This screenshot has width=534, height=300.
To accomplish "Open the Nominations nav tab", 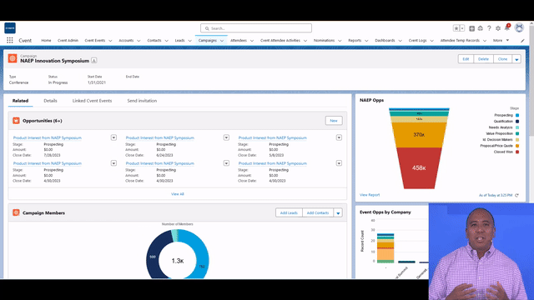I will (x=324, y=40).
